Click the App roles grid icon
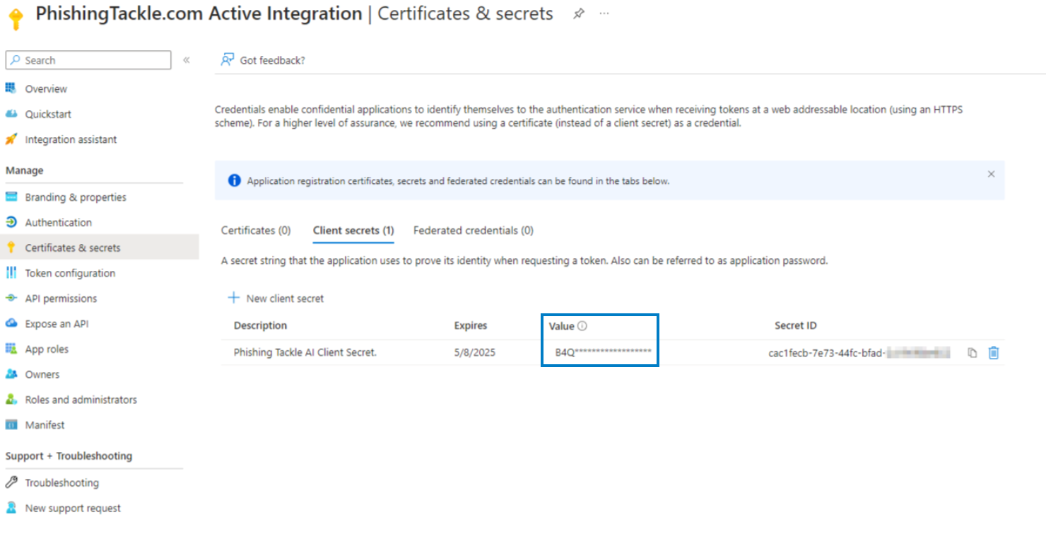 [11, 349]
